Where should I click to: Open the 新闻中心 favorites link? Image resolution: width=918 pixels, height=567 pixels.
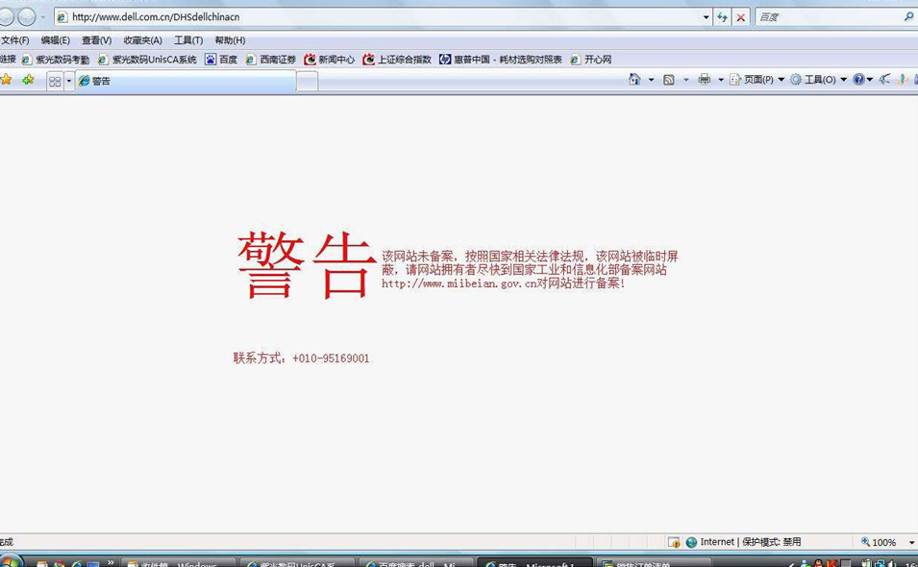click(330, 60)
